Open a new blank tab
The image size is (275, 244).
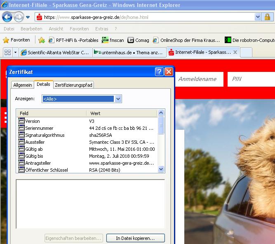[246, 53]
